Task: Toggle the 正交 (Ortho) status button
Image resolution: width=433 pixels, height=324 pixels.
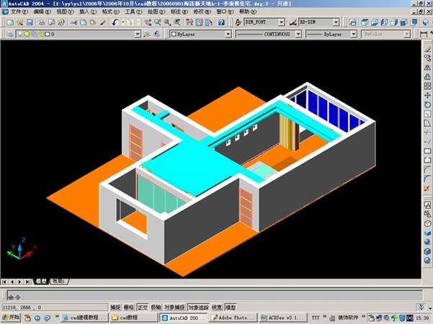Action: (142, 307)
